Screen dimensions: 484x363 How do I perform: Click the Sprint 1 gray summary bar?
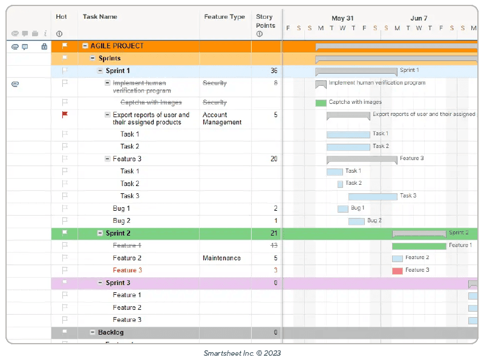click(x=356, y=71)
